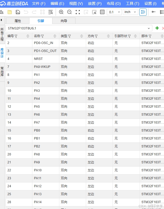This screenshot has height=209, width=164.
Task: Open the 布局 (O) menu
Action: click(114, 4)
